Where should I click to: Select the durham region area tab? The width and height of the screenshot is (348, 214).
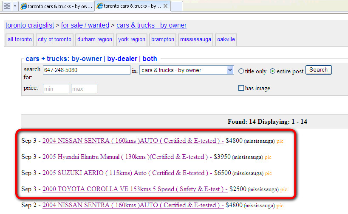pyautogui.click(x=95, y=39)
